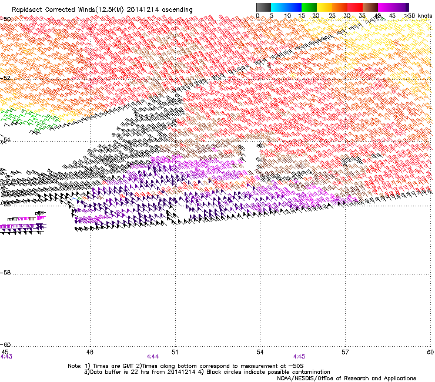Click the latitude label '-54'
435x382 pixels.
pos(5,139)
